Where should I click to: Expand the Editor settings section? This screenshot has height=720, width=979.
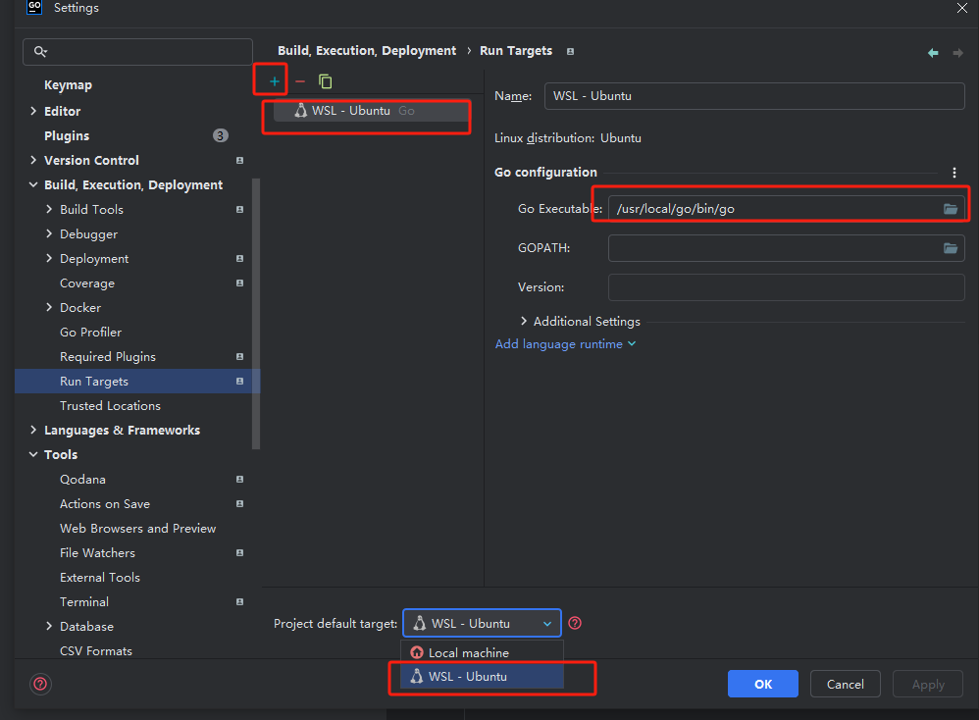point(33,111)
